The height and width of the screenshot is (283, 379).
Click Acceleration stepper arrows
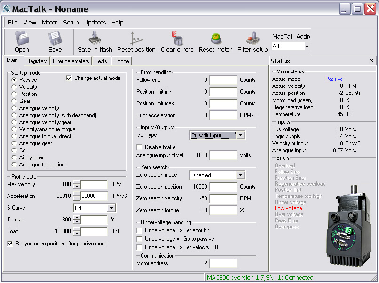76,196
